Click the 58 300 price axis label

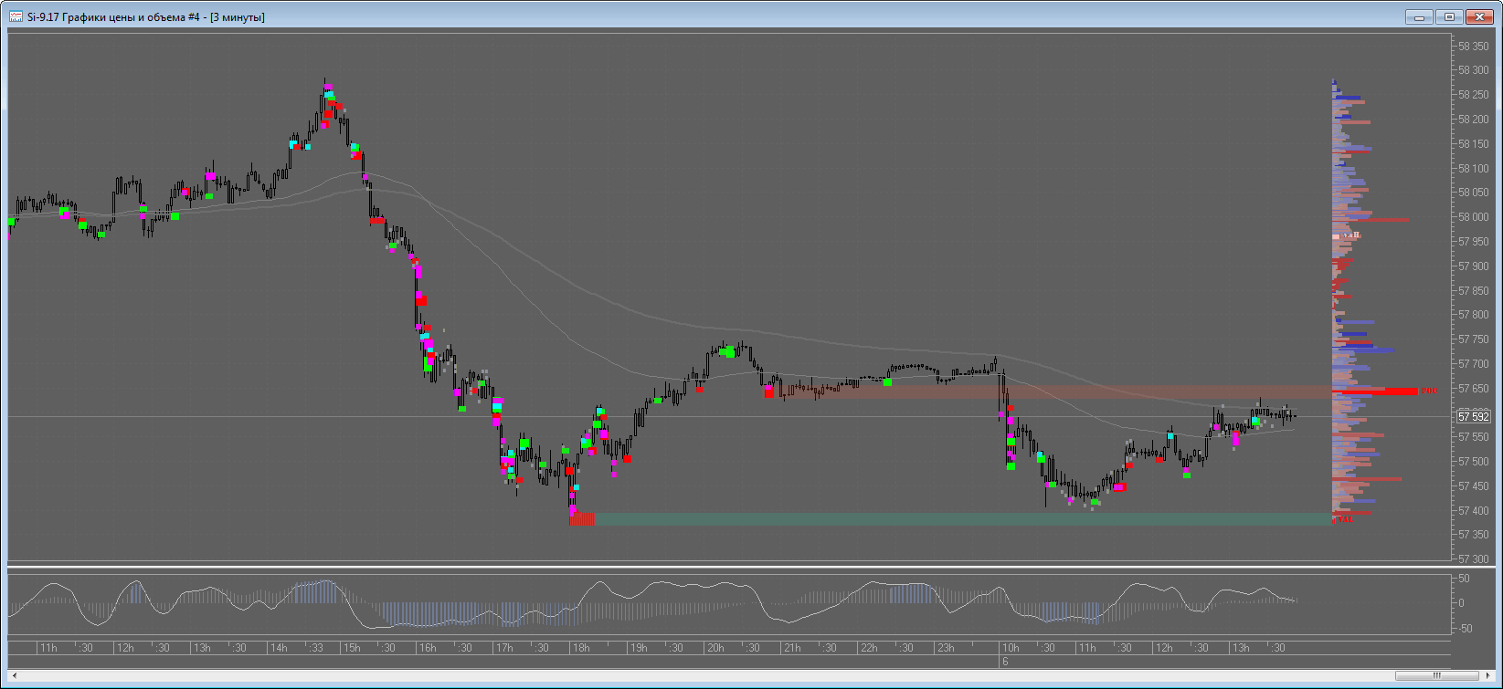[x=1476, y=70]
